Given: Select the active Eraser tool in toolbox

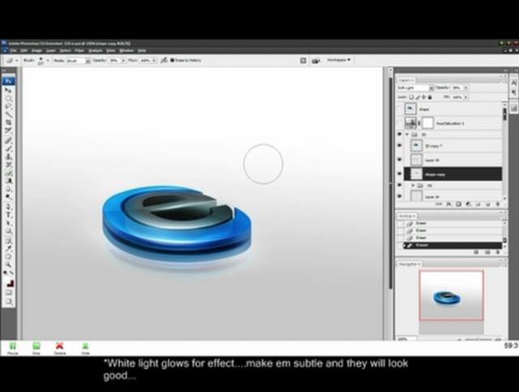Looking at the screenshot, I should (x=8, y=173).
